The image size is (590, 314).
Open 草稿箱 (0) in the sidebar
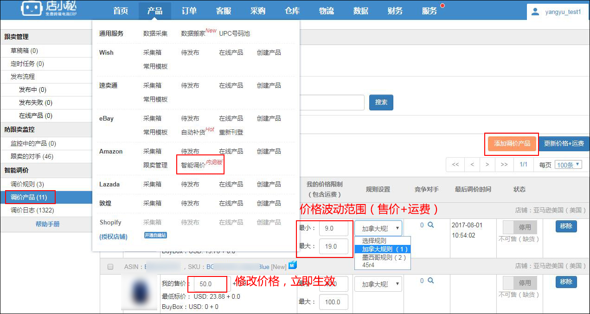25,51
